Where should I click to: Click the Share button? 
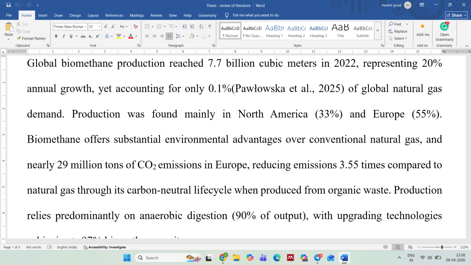[456, 15]
